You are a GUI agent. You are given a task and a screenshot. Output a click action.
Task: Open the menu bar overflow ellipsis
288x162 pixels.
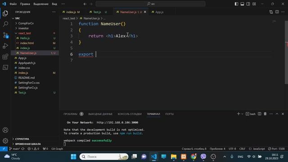tap(63, 4)
